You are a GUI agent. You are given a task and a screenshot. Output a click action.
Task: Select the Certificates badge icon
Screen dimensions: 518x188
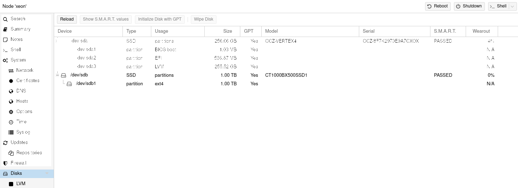[x=11, y=81]
